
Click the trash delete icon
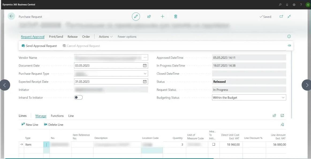pyautogui.click(x=176, y=17)
